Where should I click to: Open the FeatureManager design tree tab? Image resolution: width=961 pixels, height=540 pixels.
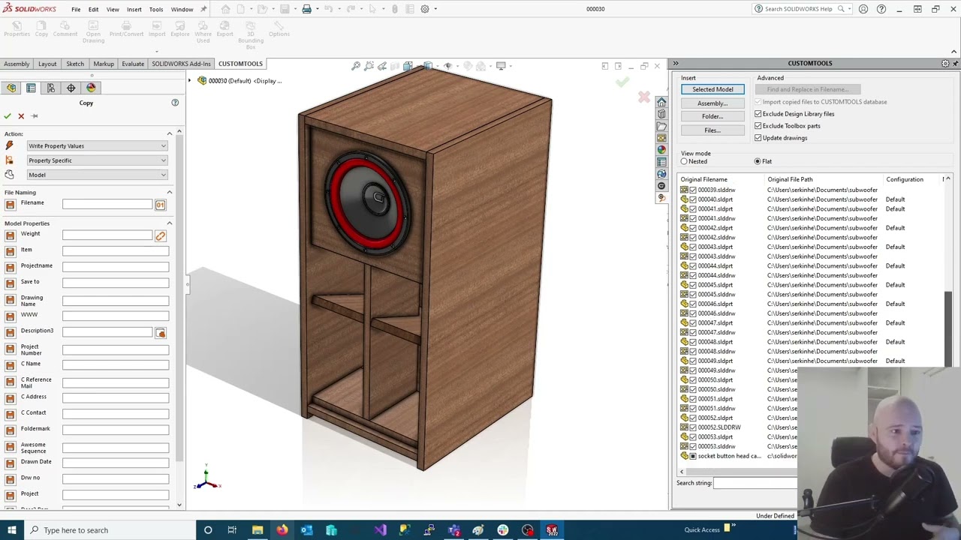pos(11,88)
